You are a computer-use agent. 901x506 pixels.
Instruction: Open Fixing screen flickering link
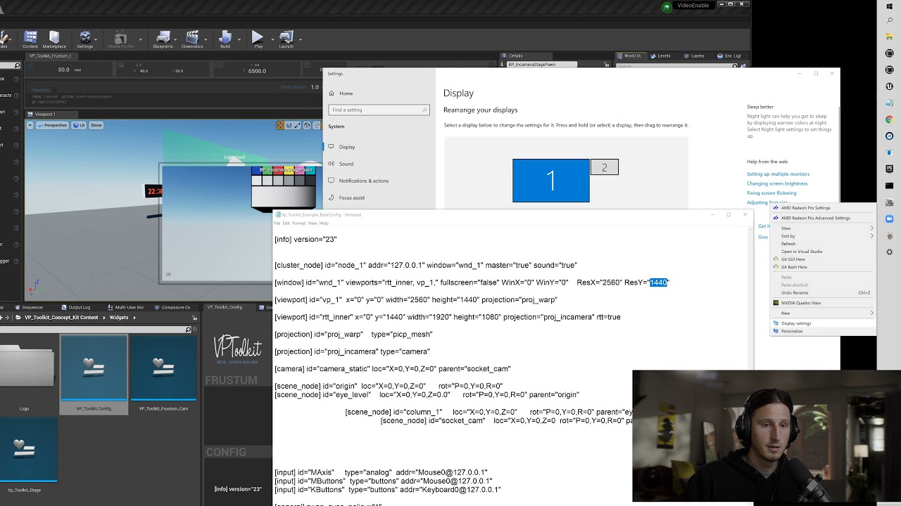pyautogui.click(x=771, y=193)
